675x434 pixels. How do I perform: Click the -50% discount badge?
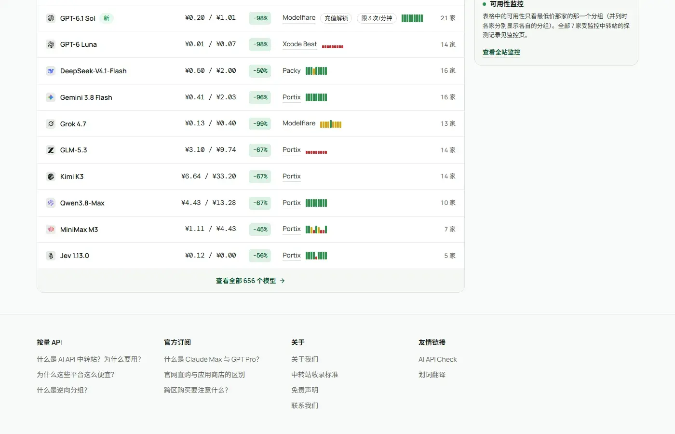[260, 71]
